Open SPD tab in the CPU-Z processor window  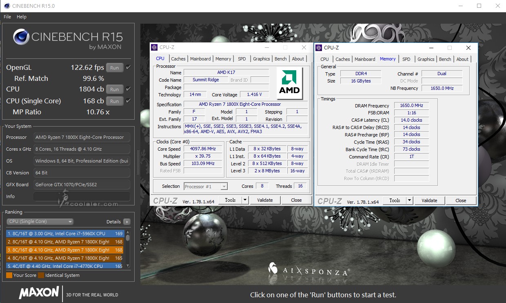point(242,59)
